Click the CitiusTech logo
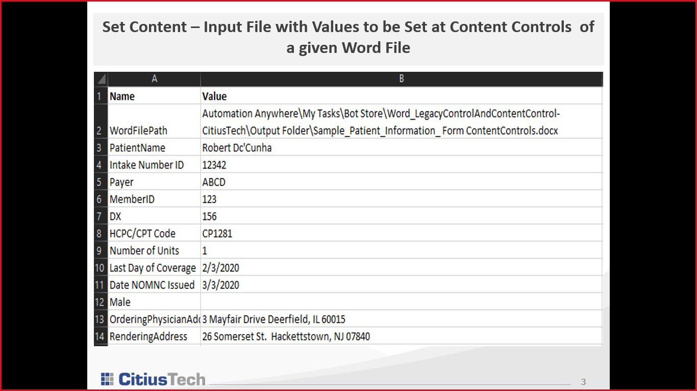Screen dimensions: 697x391 (x=153, y=379)
